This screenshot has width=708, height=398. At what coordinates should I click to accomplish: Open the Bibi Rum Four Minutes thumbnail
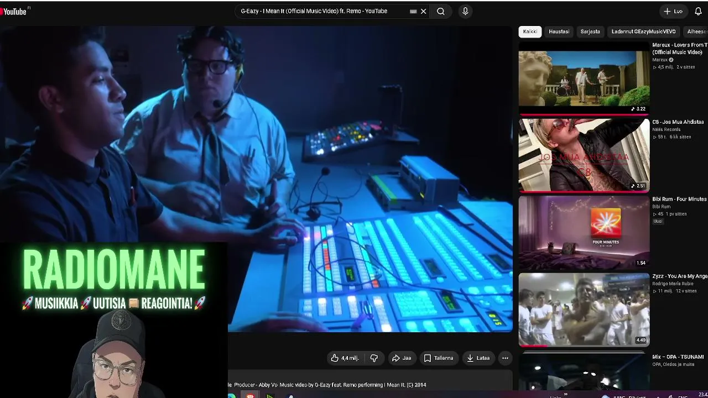pyautogui.click(x=584, y=232)
